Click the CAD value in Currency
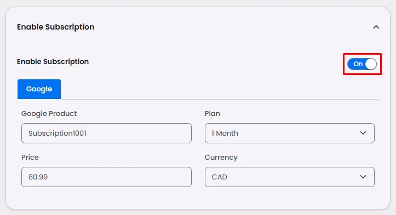 click(219, 177)
